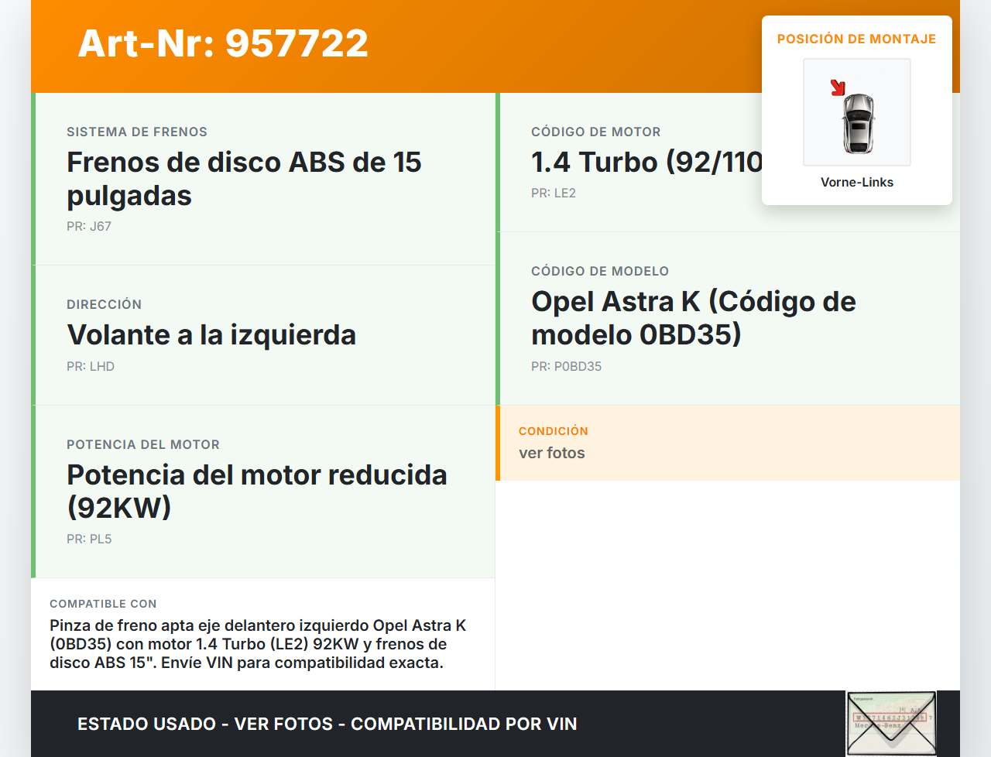Click the PR: LE2 code
991x757 pixels.
pyautogui.click(x=554, y=194)
